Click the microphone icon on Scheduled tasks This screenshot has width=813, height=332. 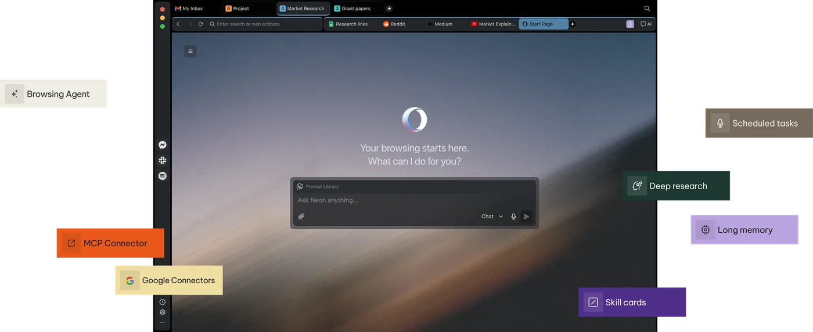(720, 123)
